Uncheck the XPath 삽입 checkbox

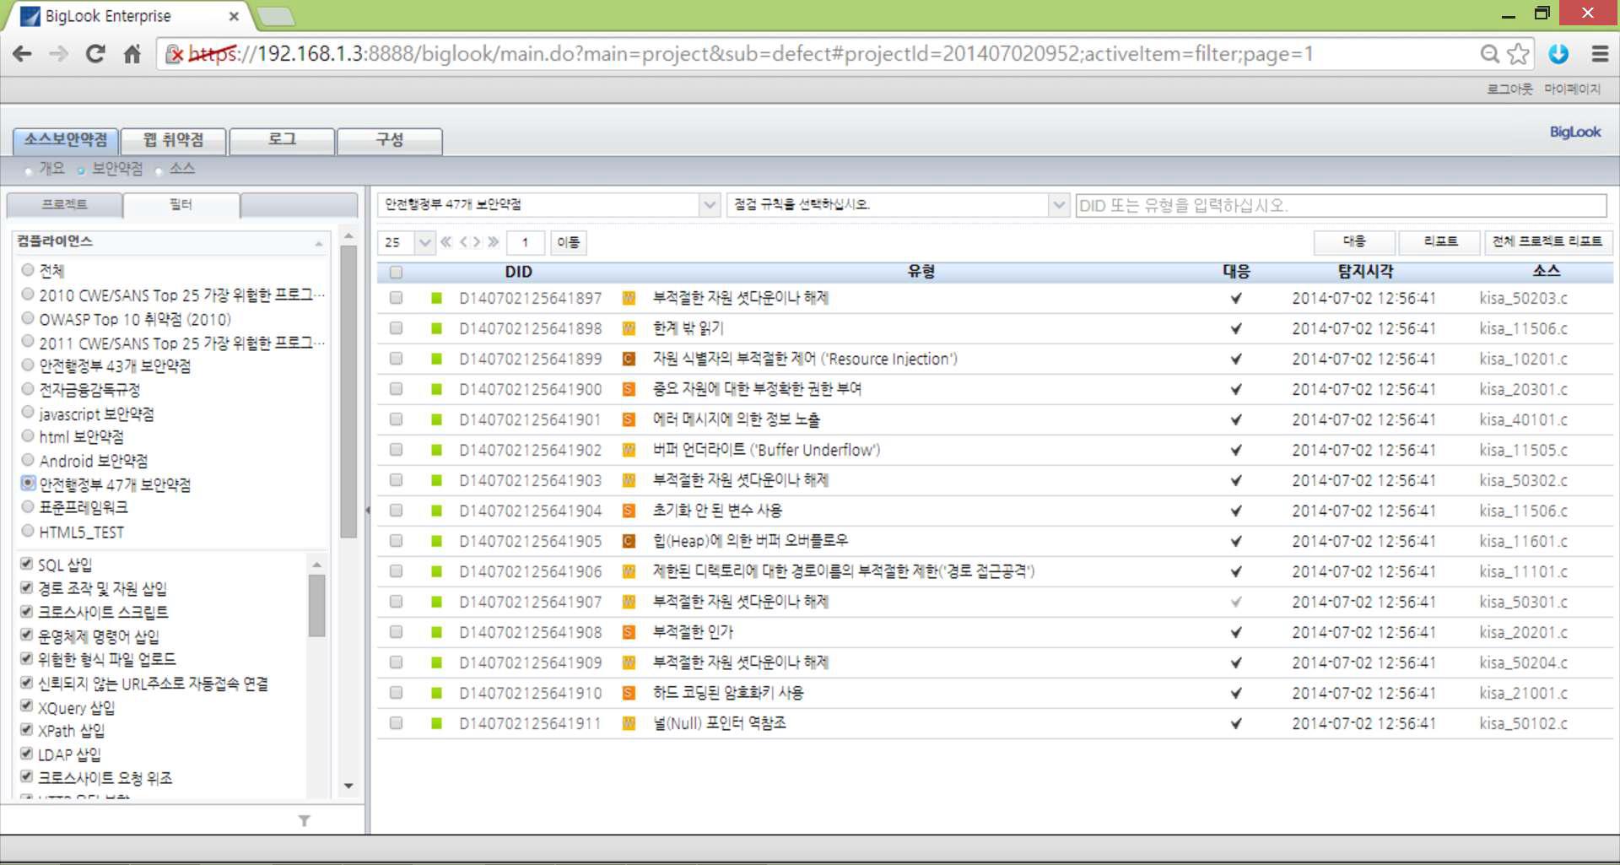(x=26, y=729)
